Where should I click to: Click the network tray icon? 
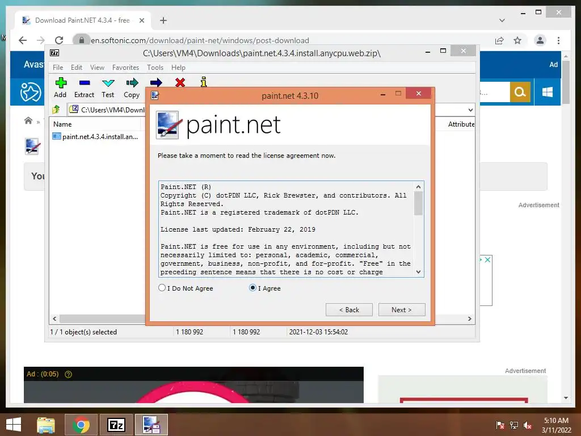(x=514, y=425)
